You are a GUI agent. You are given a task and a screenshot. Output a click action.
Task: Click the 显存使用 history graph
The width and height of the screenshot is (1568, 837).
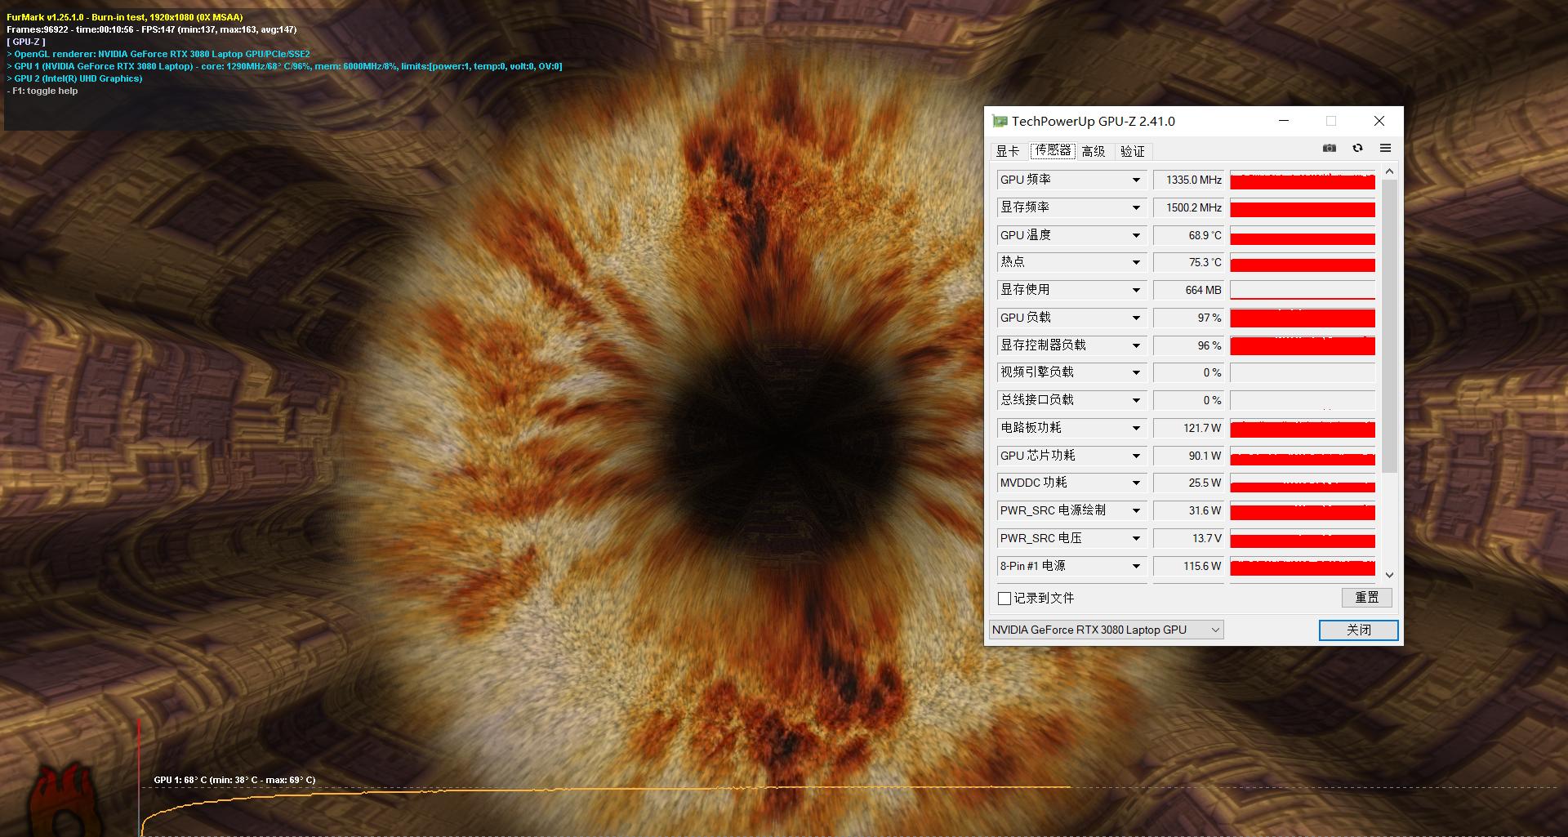click(x=1303, y=290)
